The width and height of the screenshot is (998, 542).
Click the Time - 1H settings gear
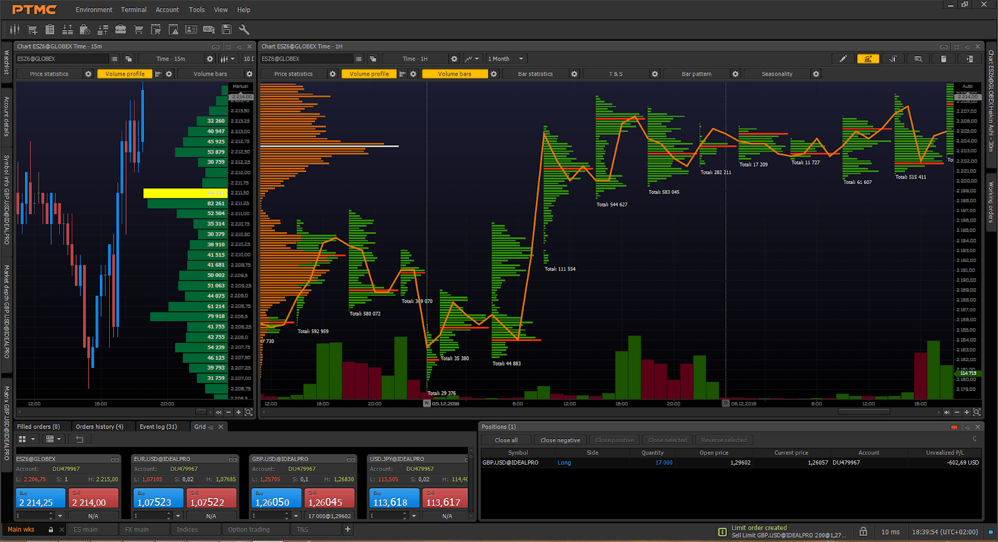[454, 59]
